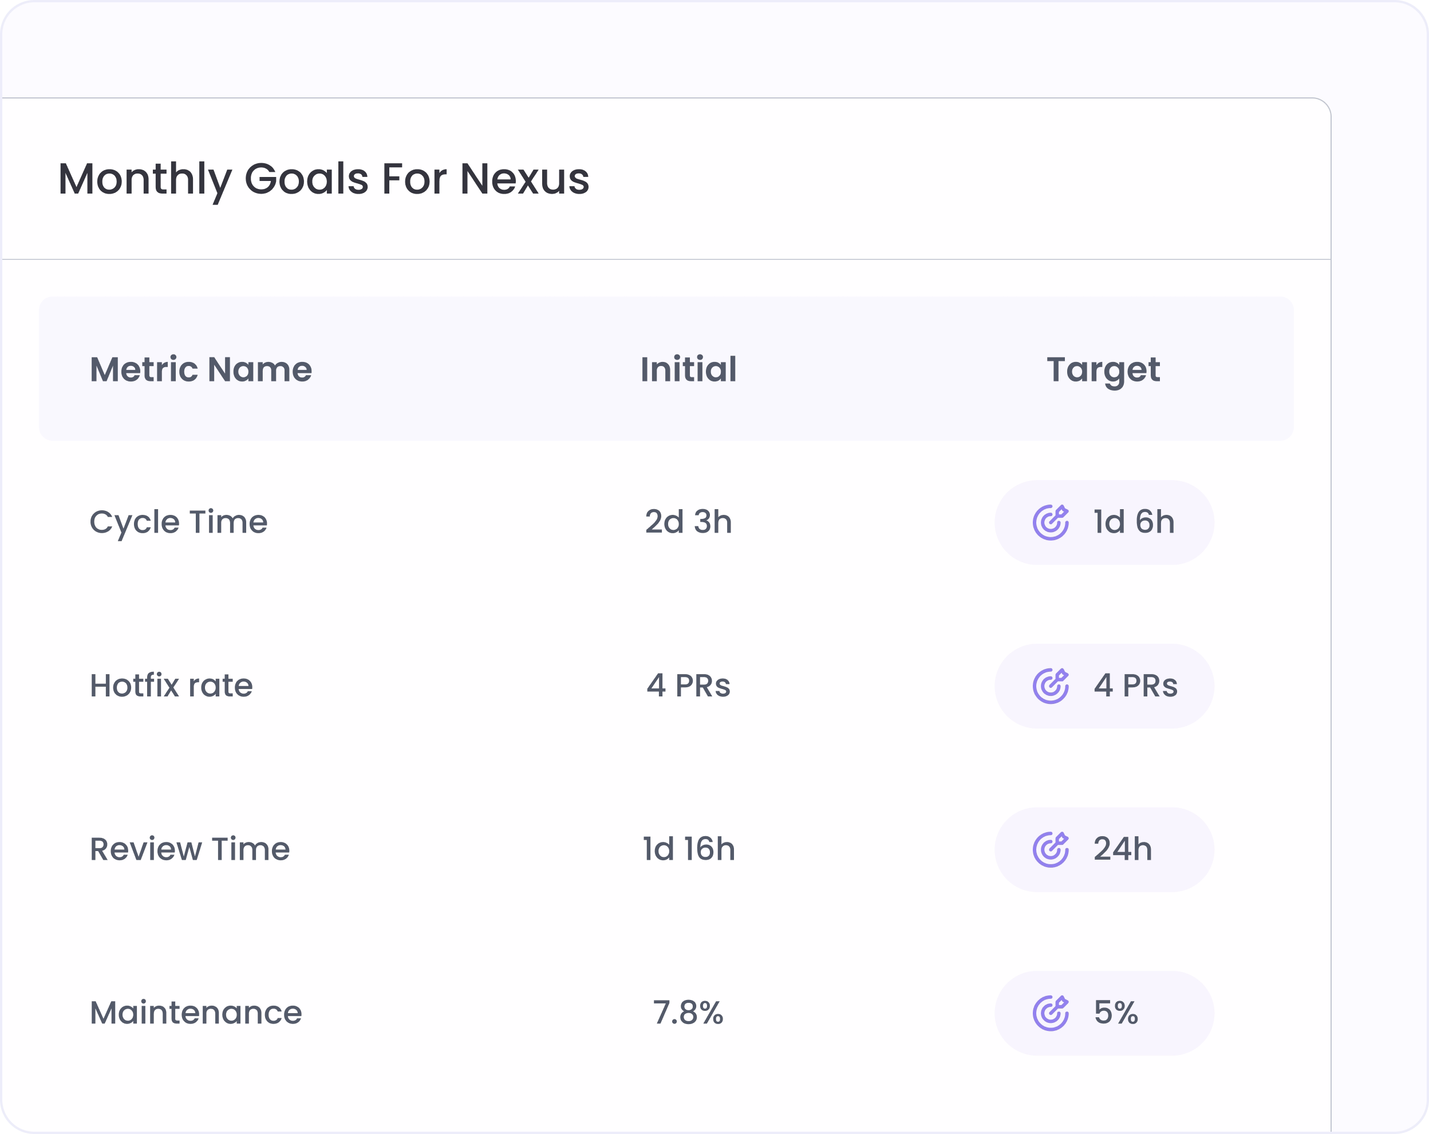This screenshot has height=1134, width=1429.
Task: Select the Cycle Time metric name
Action: click(x=178, y=522)
